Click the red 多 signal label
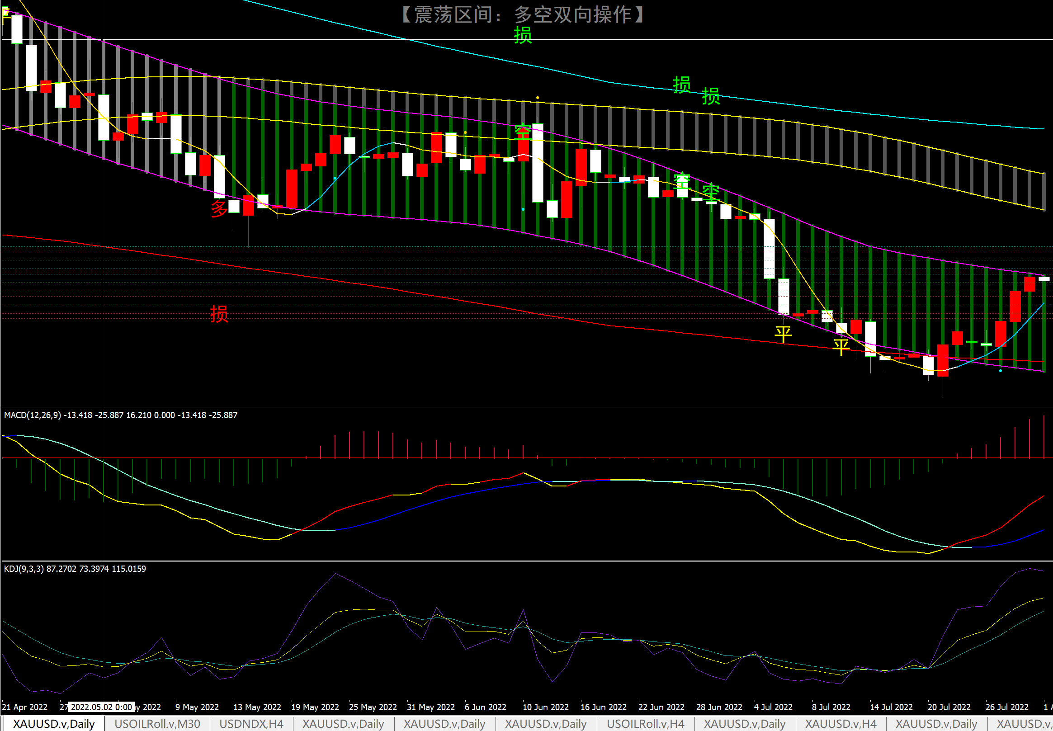1053x731 pixels. [219, 208]
